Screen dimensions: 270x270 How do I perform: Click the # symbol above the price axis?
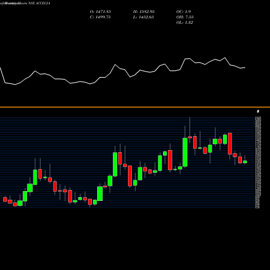pyautogui.click(x=258, y=111)
